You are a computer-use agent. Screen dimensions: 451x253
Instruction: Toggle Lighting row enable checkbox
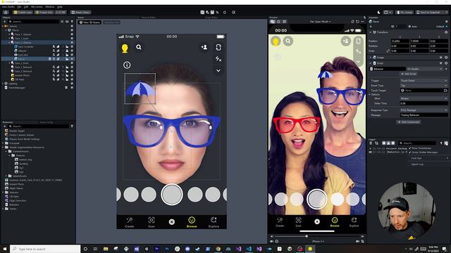pyautogui.click(x=72, y=84)
